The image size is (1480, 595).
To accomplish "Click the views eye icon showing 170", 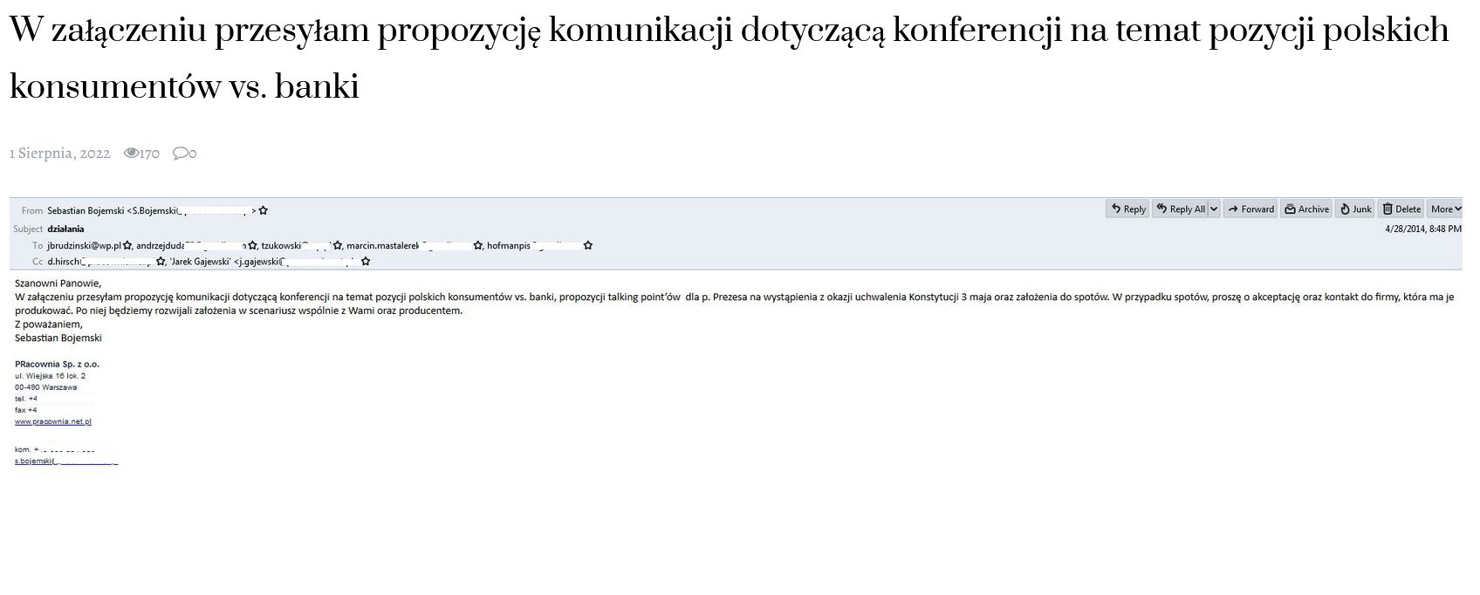I will point(131,154).
